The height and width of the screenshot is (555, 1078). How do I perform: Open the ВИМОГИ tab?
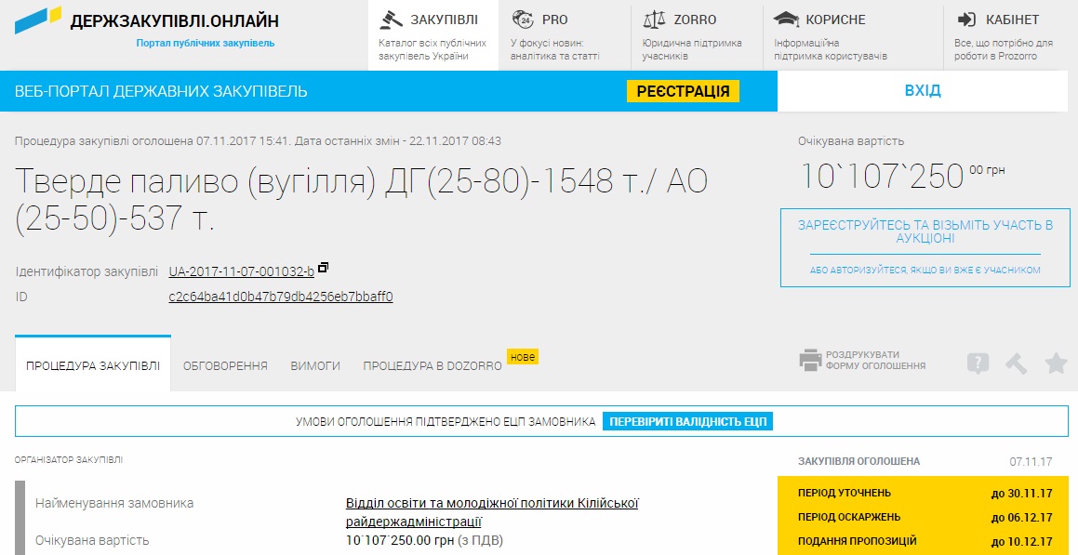coord(315,366)
